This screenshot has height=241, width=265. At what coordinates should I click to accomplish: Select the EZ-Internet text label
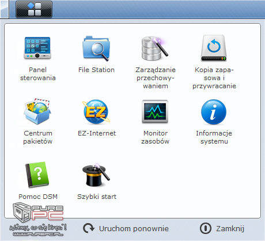tap(97, 133)
